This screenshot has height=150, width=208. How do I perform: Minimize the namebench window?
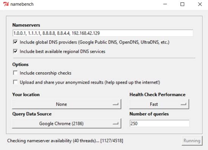tap(165, 4)
